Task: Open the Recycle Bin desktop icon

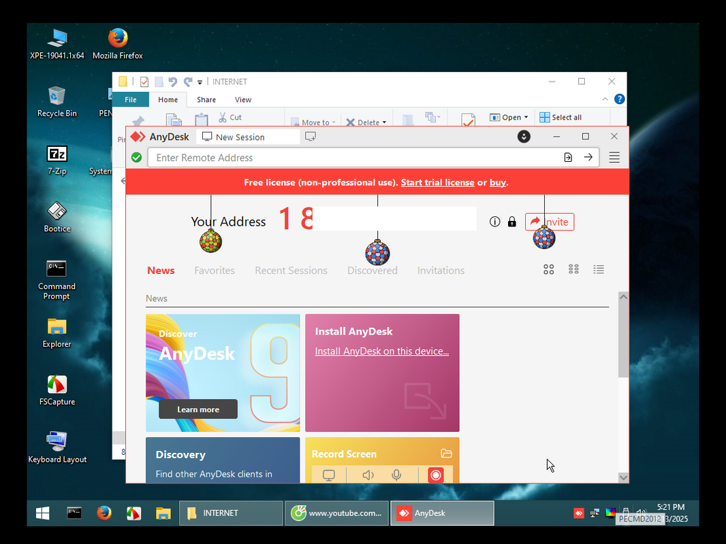Action: click(57, 102)
